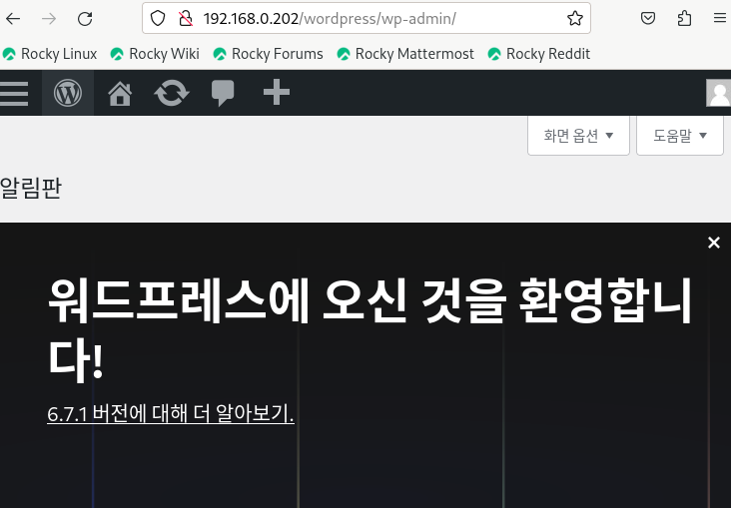Expand the 화면 옵션 screen options dropdown

578,136
